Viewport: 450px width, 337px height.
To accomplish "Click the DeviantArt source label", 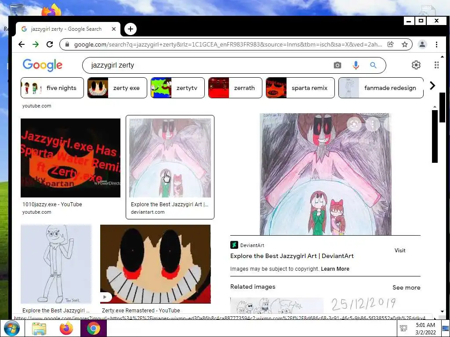I will click(247, 245).
